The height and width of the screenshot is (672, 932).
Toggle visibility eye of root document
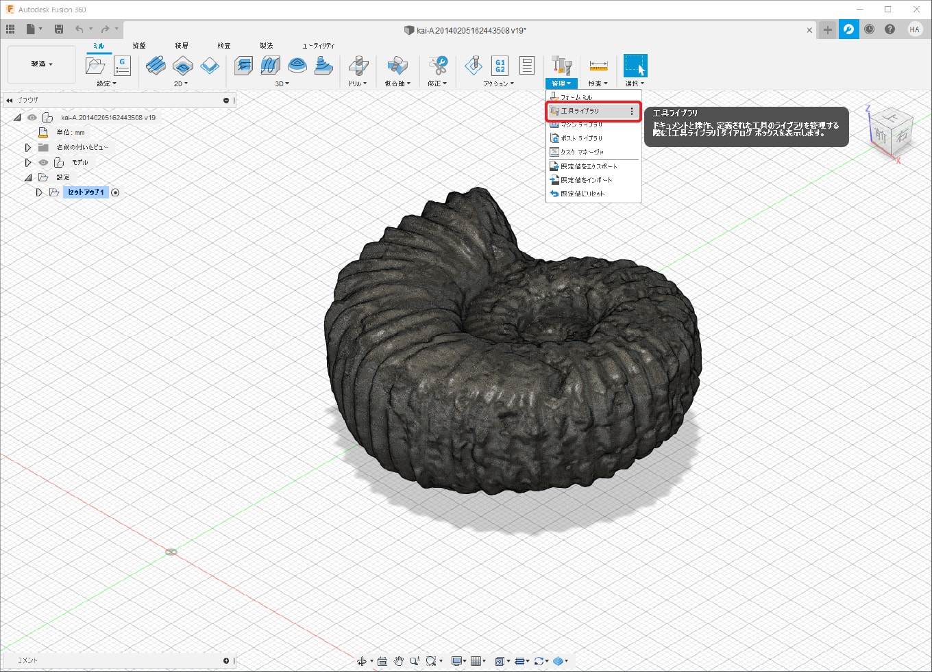[x=32, y=118]
